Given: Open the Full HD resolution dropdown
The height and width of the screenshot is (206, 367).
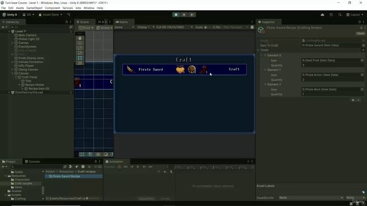Looking at the screenshot, I should pyautogui.click(x=174, y=27).
